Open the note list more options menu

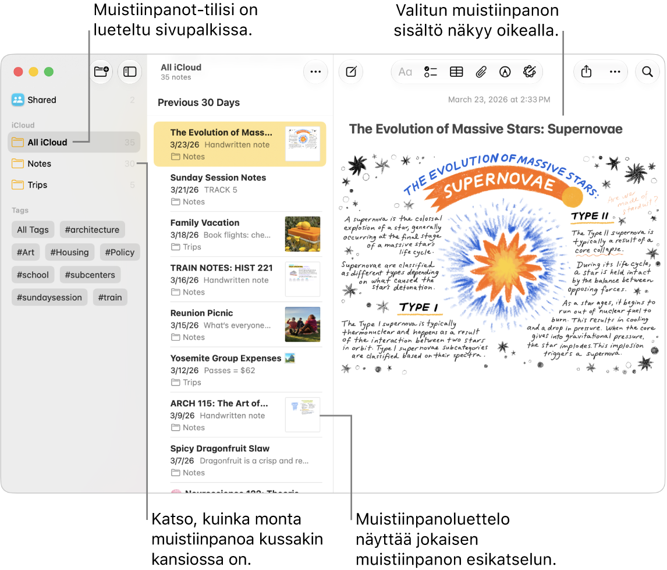tap(315, 72)
